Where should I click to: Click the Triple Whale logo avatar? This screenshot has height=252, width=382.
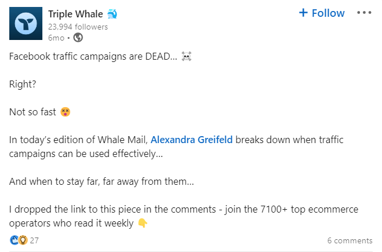[26, 24]
